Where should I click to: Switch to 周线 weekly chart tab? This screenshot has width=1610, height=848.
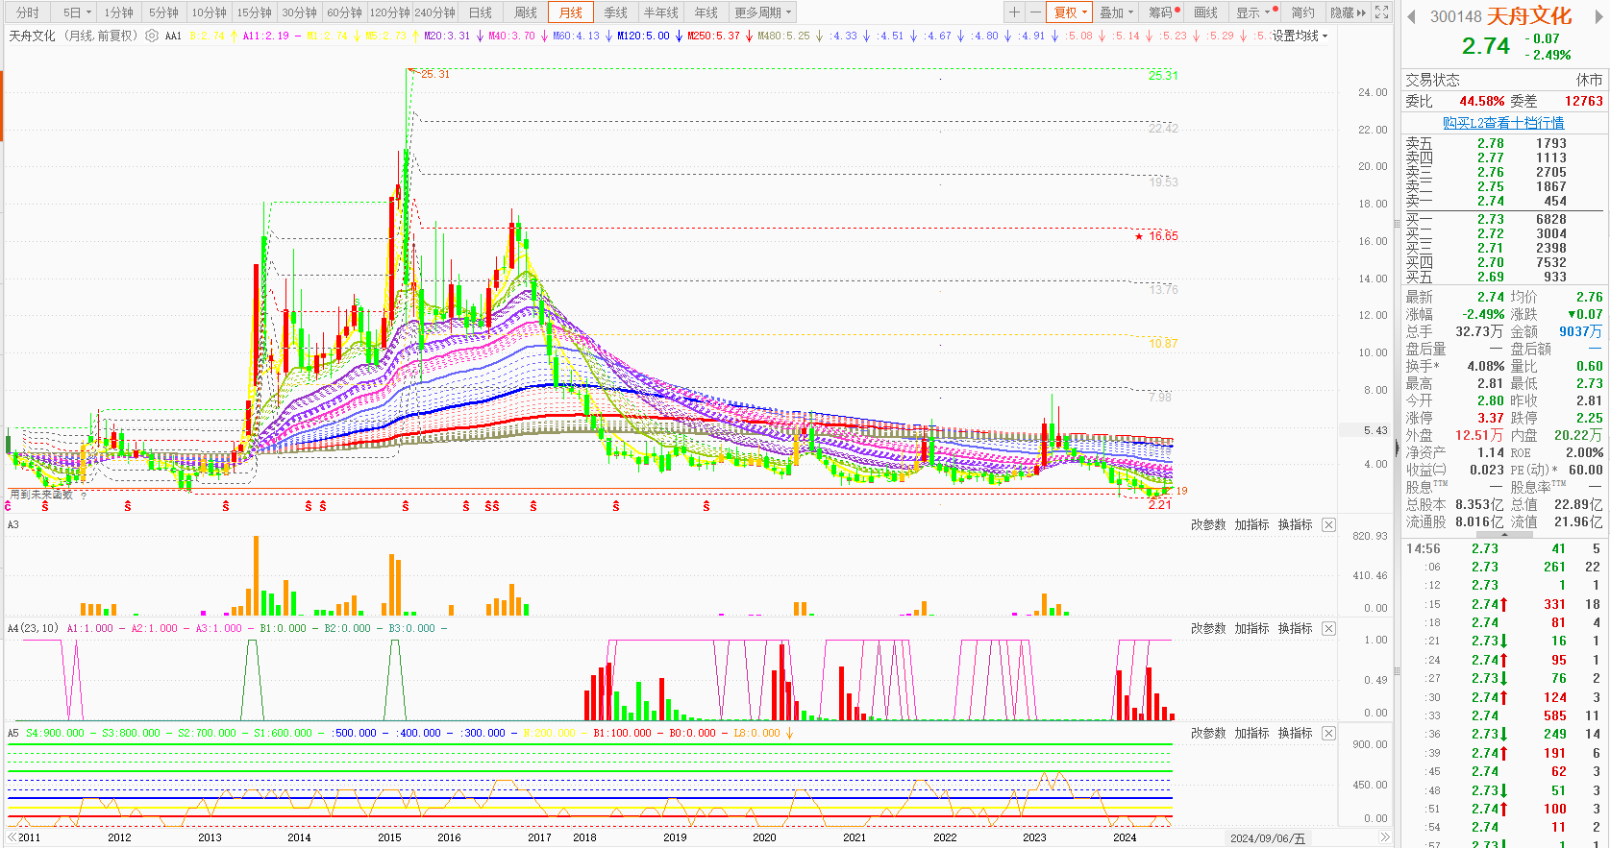coord(525,12)
